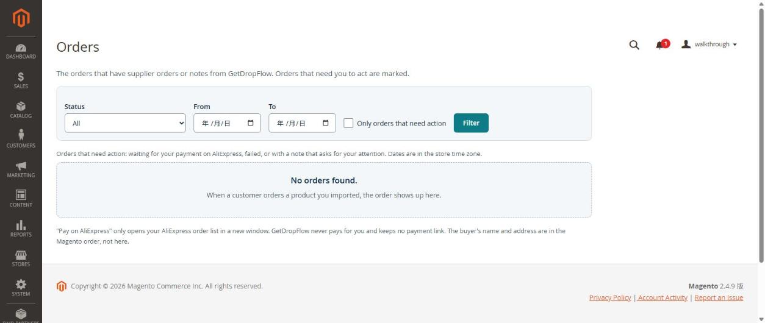The height and width of the screenshot is (323, 765).
Task: Click the To date field
Action: pos(302,123)
